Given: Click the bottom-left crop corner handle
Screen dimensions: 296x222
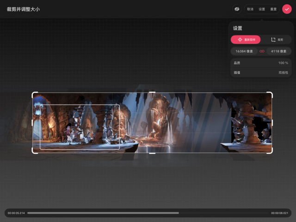Looking at the screenshot, I should [x=34, y=151].
